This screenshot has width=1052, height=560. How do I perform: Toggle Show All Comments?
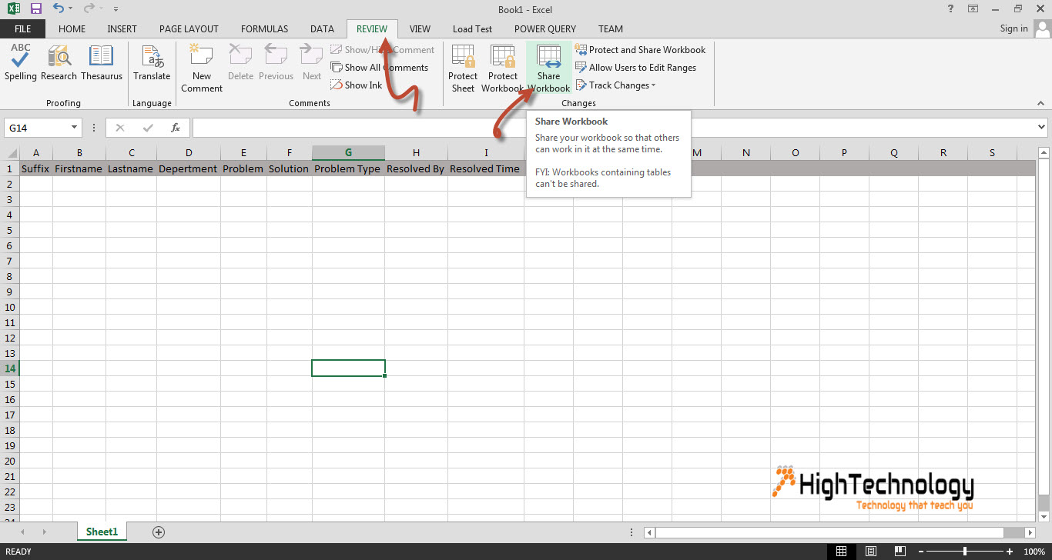379,68
